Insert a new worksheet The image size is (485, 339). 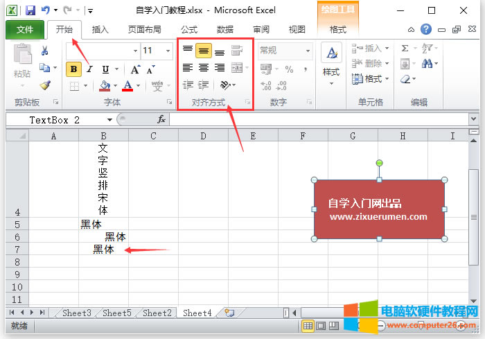click(229, 313)
